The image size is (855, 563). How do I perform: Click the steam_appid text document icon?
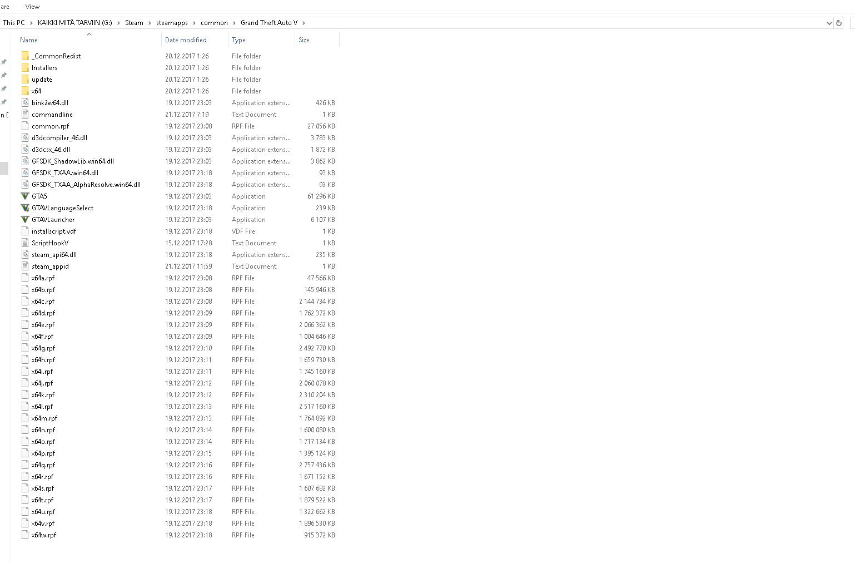click(25, 266)
